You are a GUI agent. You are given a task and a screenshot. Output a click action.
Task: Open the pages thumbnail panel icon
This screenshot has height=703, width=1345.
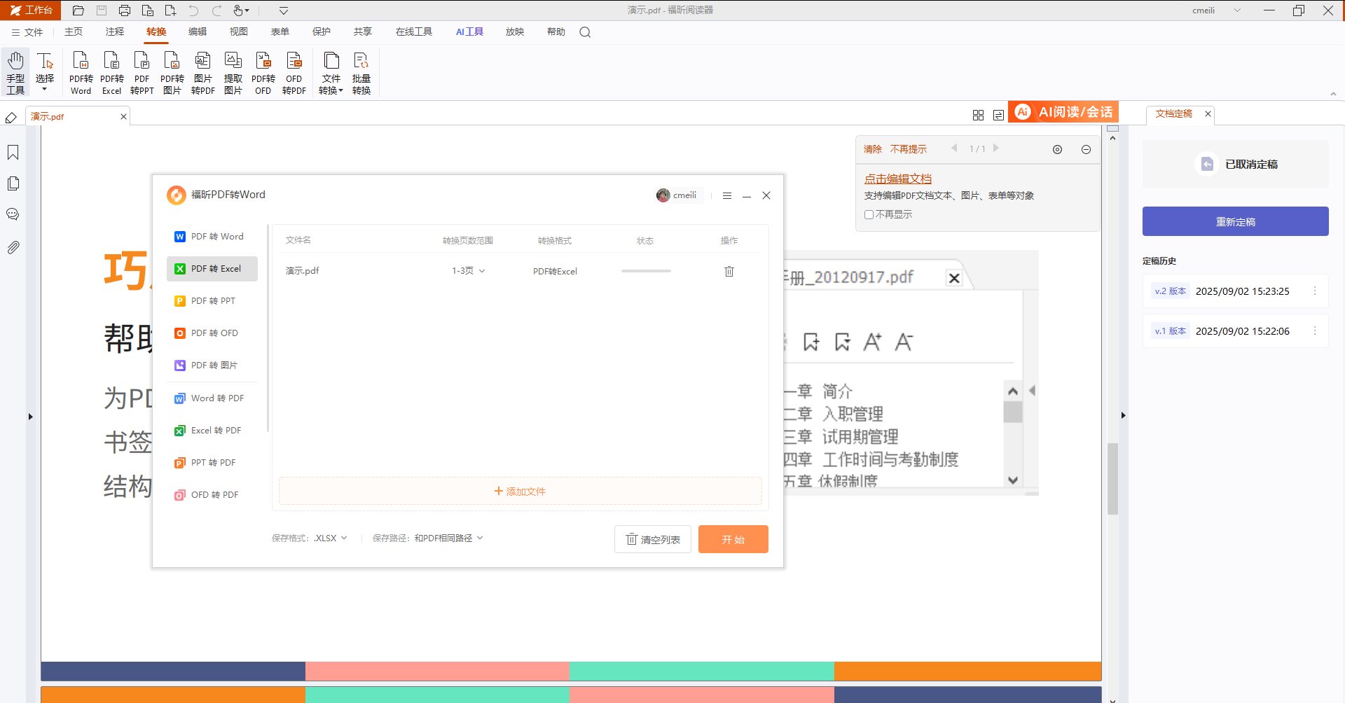pos(13,183)
